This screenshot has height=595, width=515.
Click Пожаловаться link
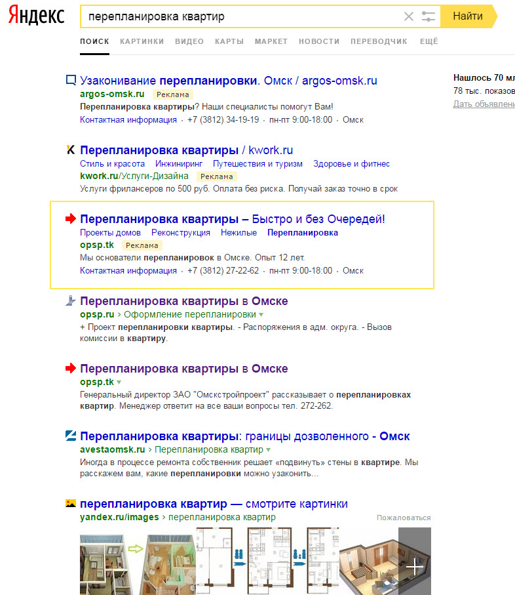[x=404, y=518]
